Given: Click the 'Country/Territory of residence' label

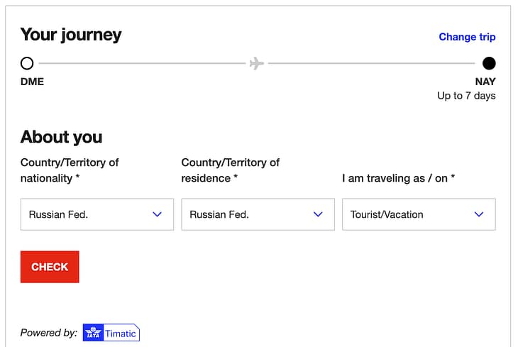Looking at the screenshot, I should tap(231, 170).
